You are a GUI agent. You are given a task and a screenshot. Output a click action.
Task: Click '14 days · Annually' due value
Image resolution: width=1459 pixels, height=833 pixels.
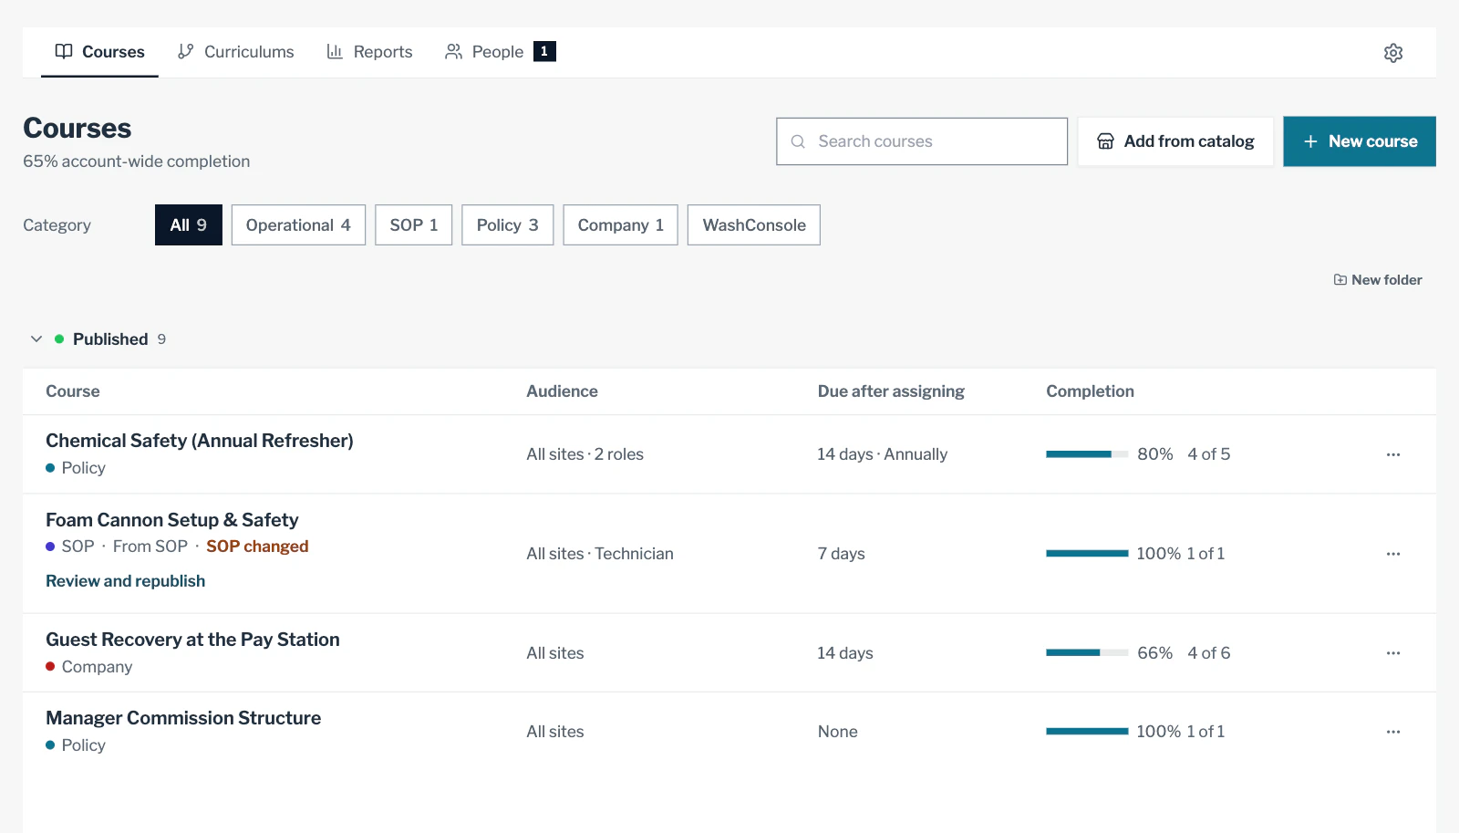[x=882, y=454]
